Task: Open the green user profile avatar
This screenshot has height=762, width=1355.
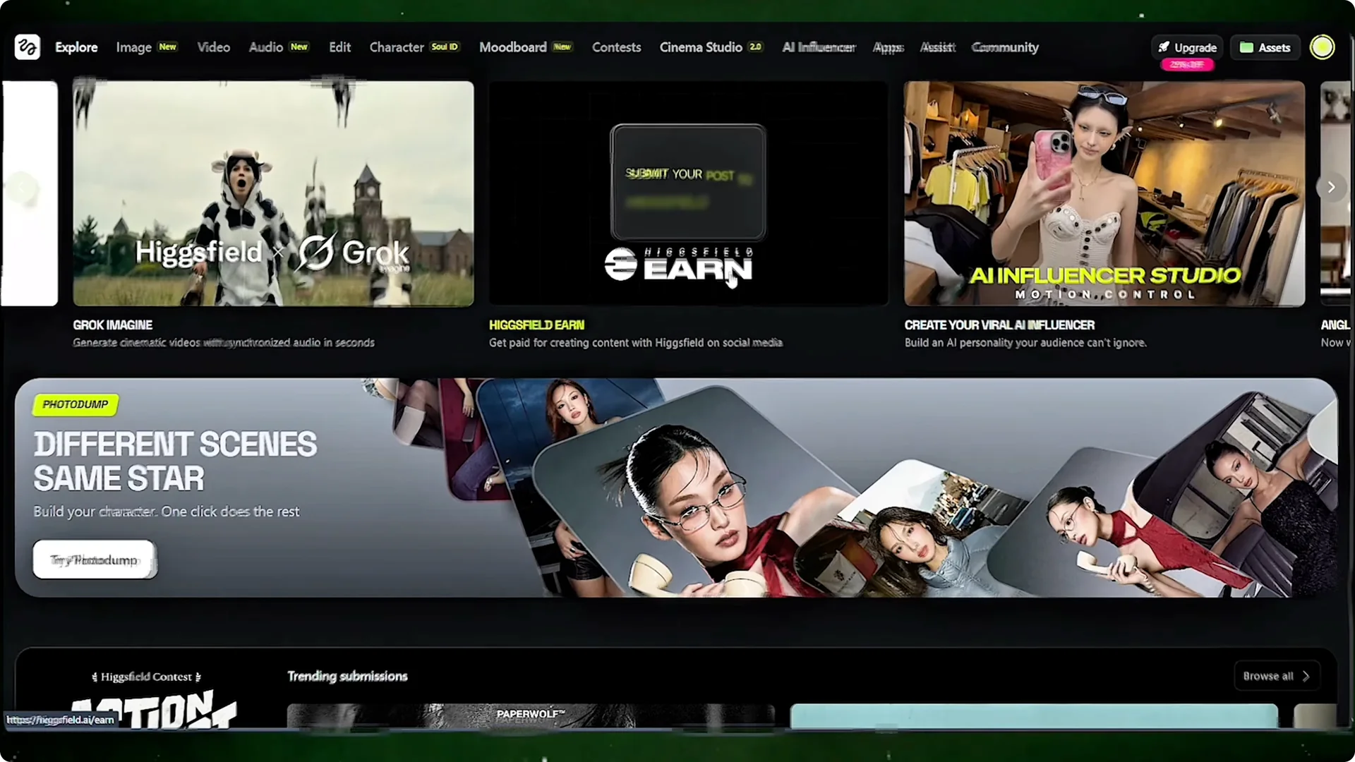Action: point(1322,47)
